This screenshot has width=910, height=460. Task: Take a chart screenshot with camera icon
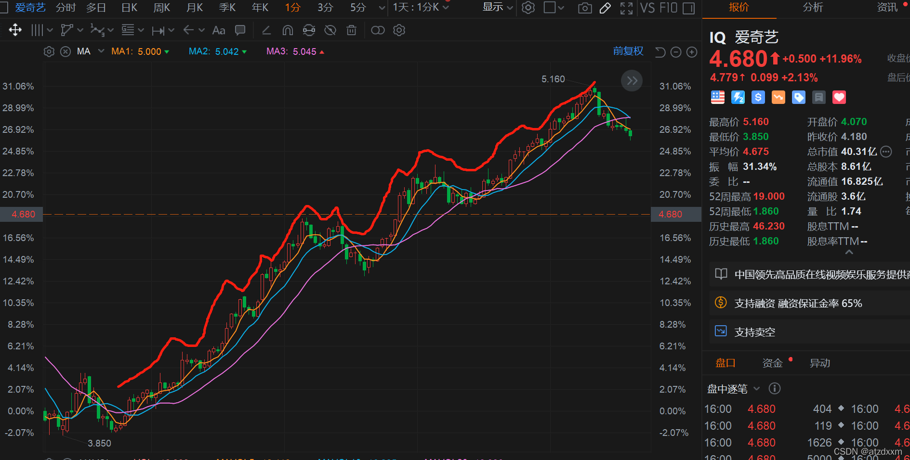[585, 8]
